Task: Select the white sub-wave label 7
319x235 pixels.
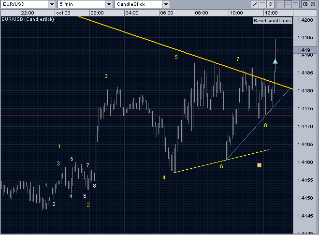Action: (x=87, y=165)
